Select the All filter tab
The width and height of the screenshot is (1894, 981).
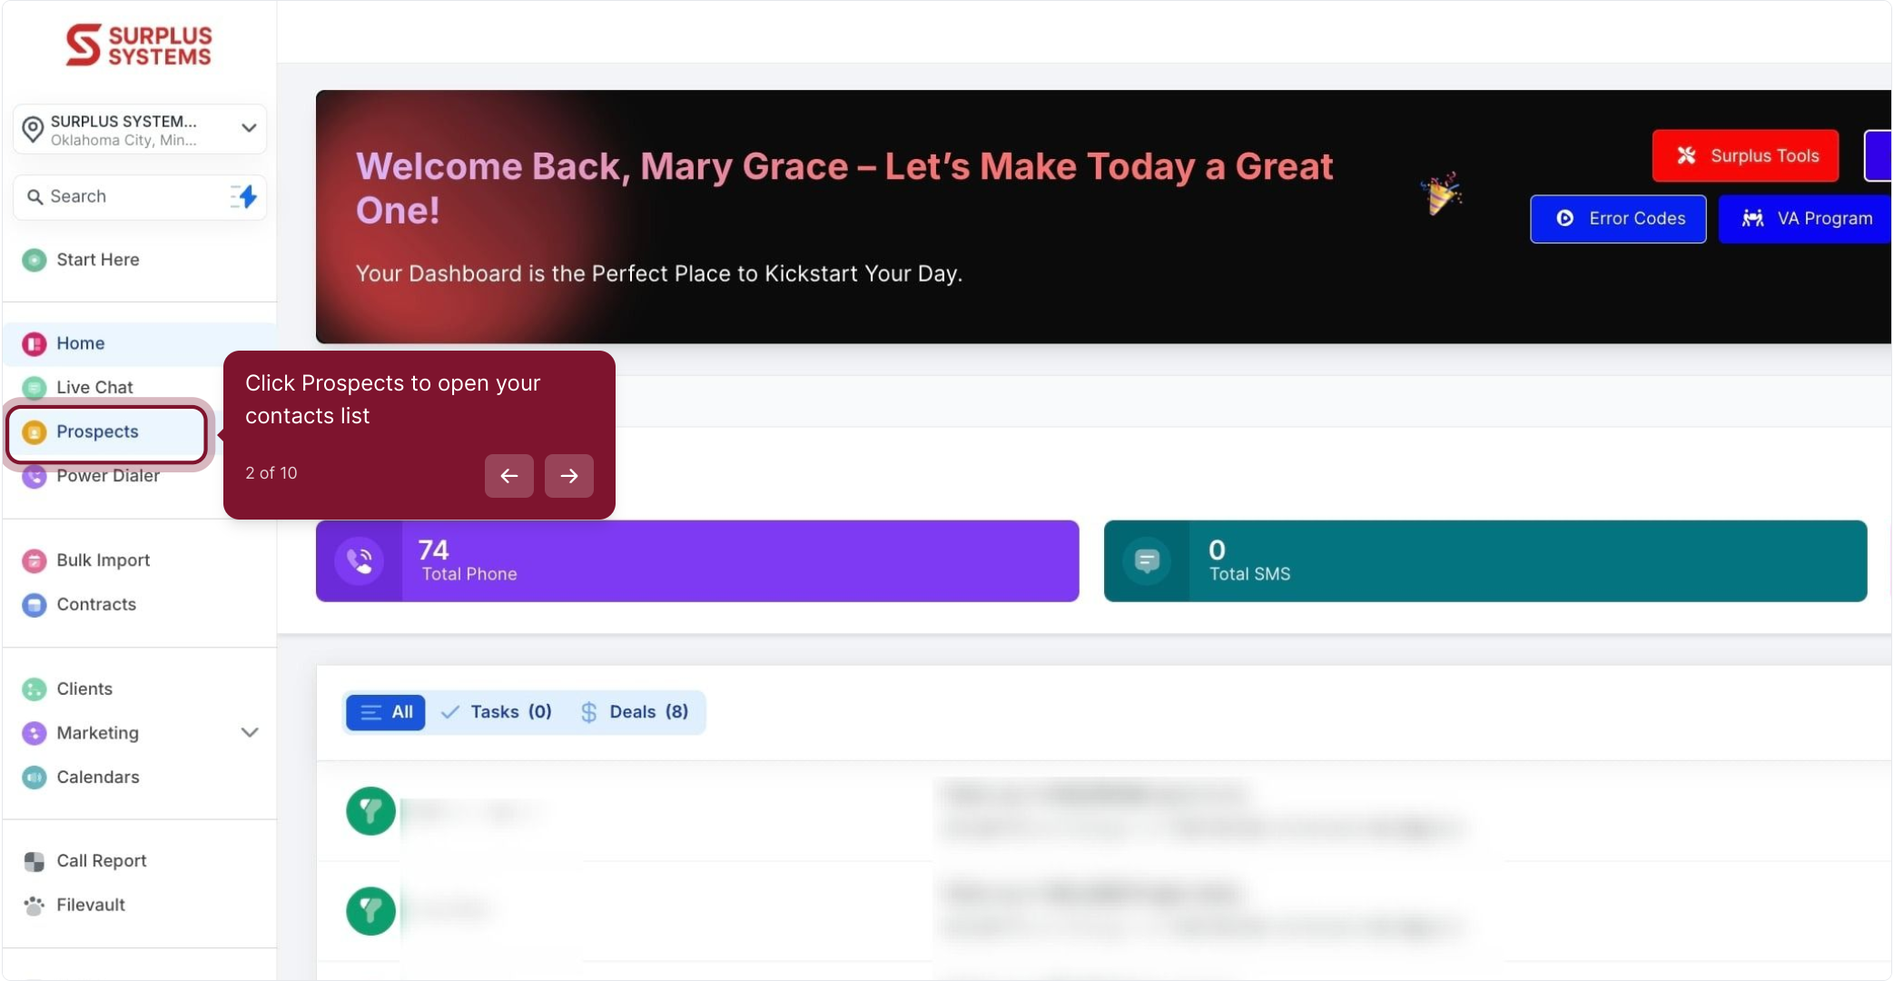[x=386, y=712]
